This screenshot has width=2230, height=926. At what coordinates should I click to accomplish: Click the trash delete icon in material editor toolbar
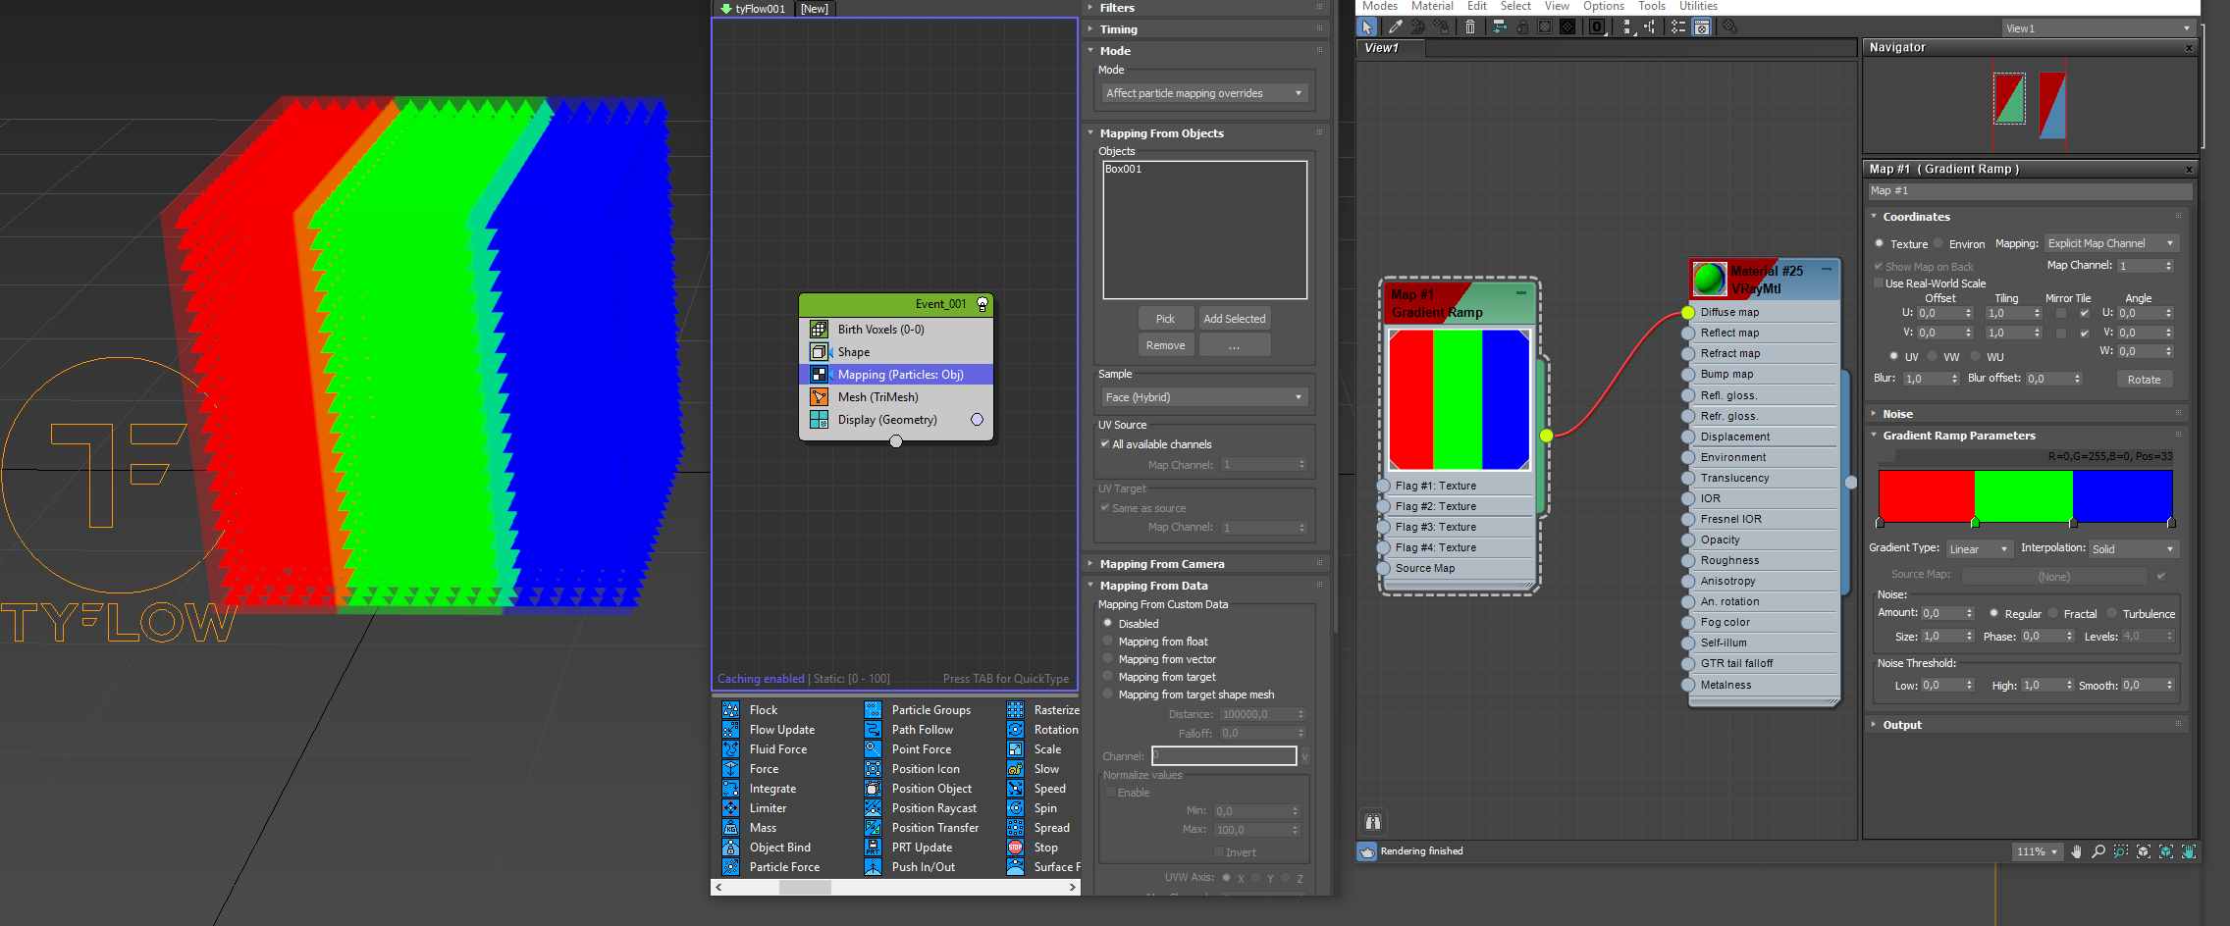(1469, 27)
